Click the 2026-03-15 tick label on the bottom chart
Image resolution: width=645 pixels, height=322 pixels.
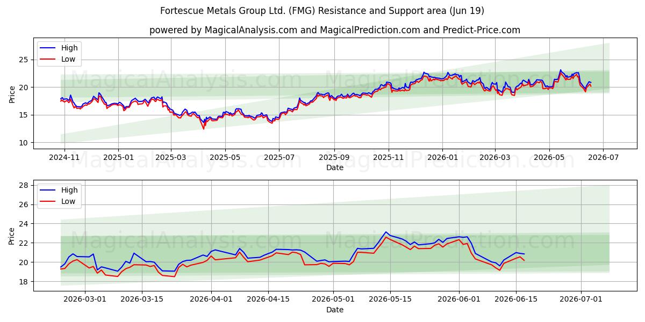pos(142,299)
